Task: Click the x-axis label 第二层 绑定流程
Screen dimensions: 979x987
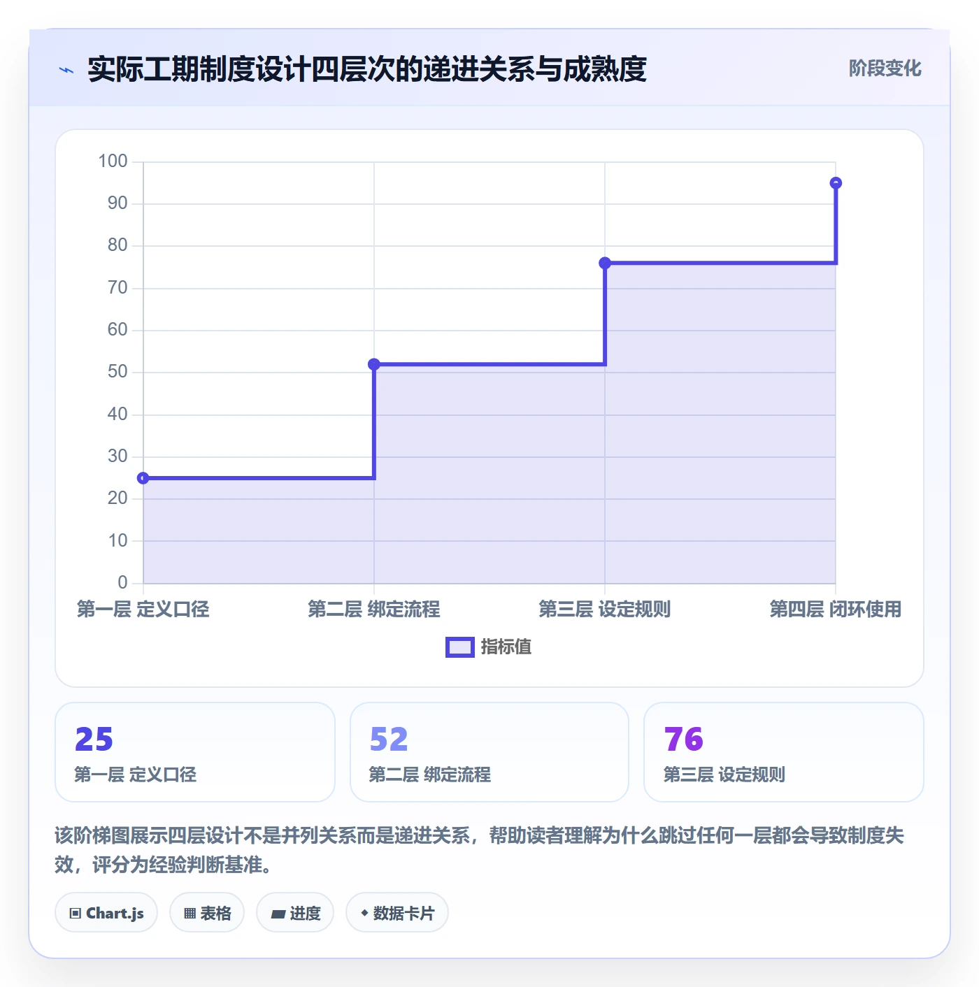Action: [x=374, y=610]
